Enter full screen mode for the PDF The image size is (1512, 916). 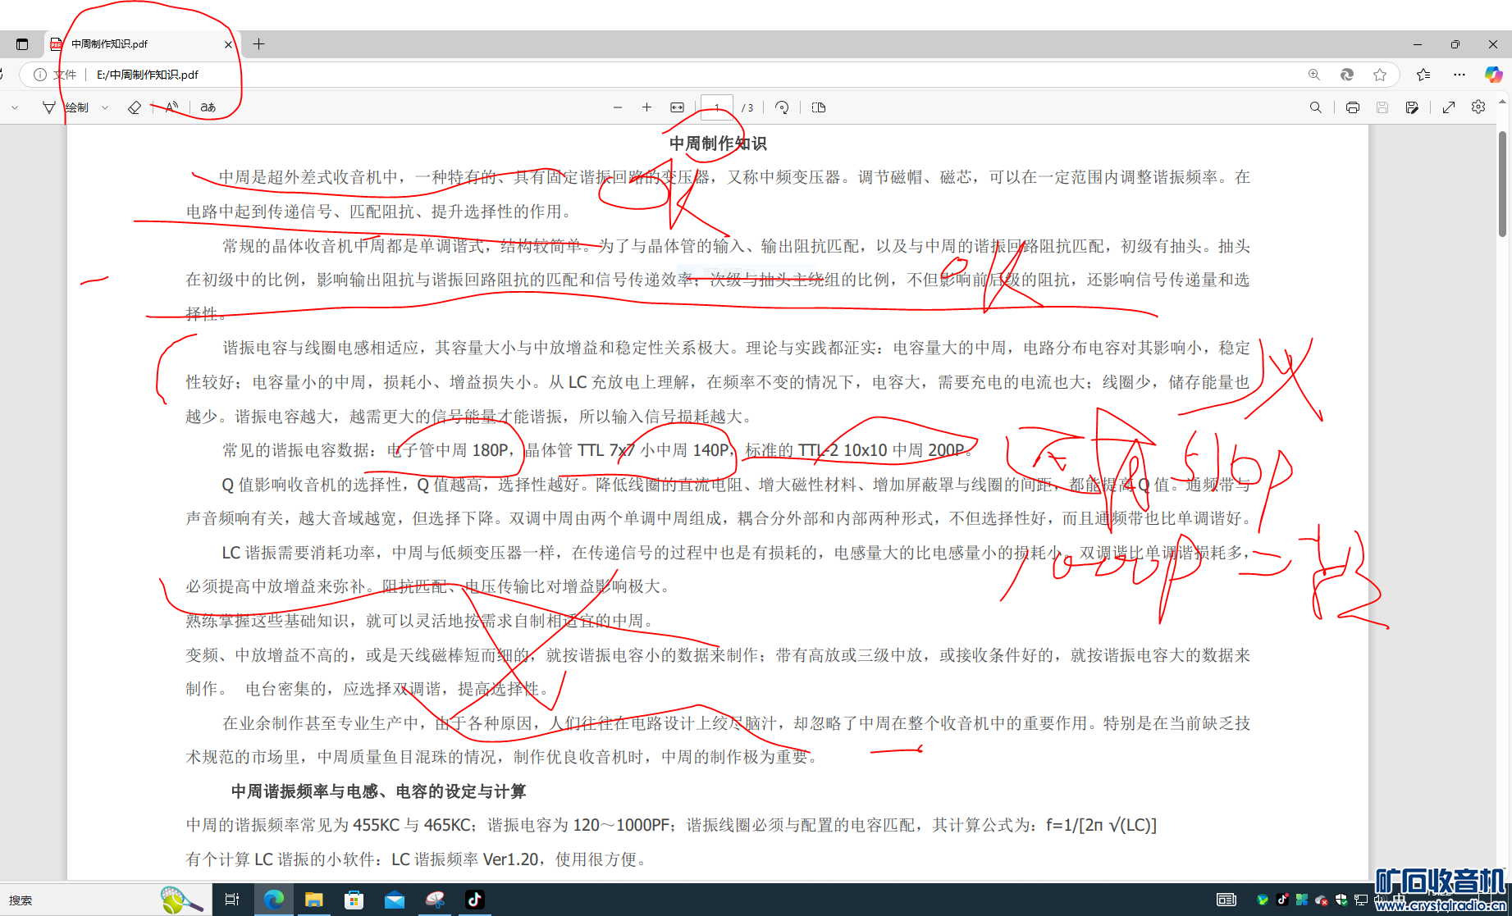(x=1449, y=107)
